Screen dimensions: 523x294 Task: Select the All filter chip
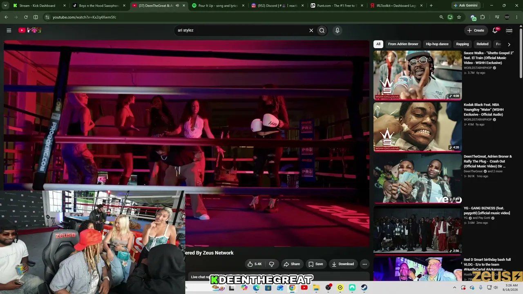pos(378,44)
